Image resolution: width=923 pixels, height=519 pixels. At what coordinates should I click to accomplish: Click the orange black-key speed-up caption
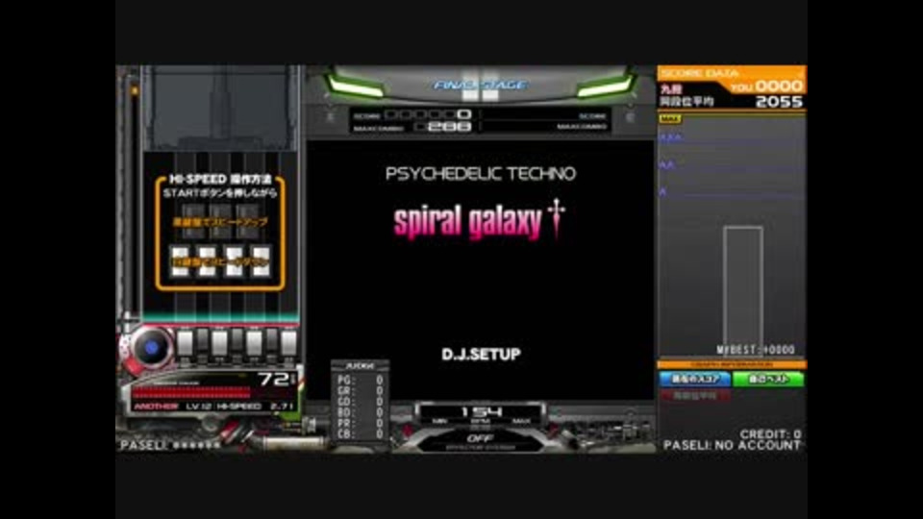tap(220, 222)
